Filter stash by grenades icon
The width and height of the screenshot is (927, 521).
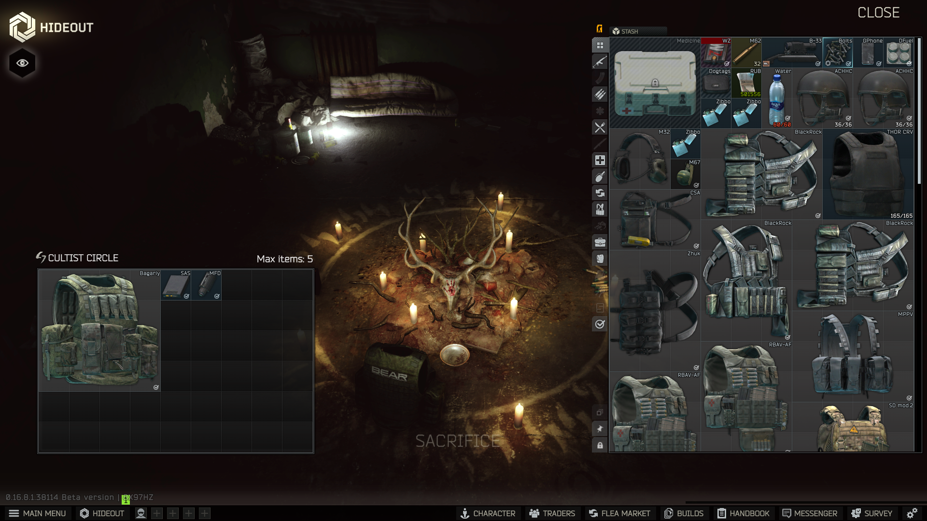[600, 177]
